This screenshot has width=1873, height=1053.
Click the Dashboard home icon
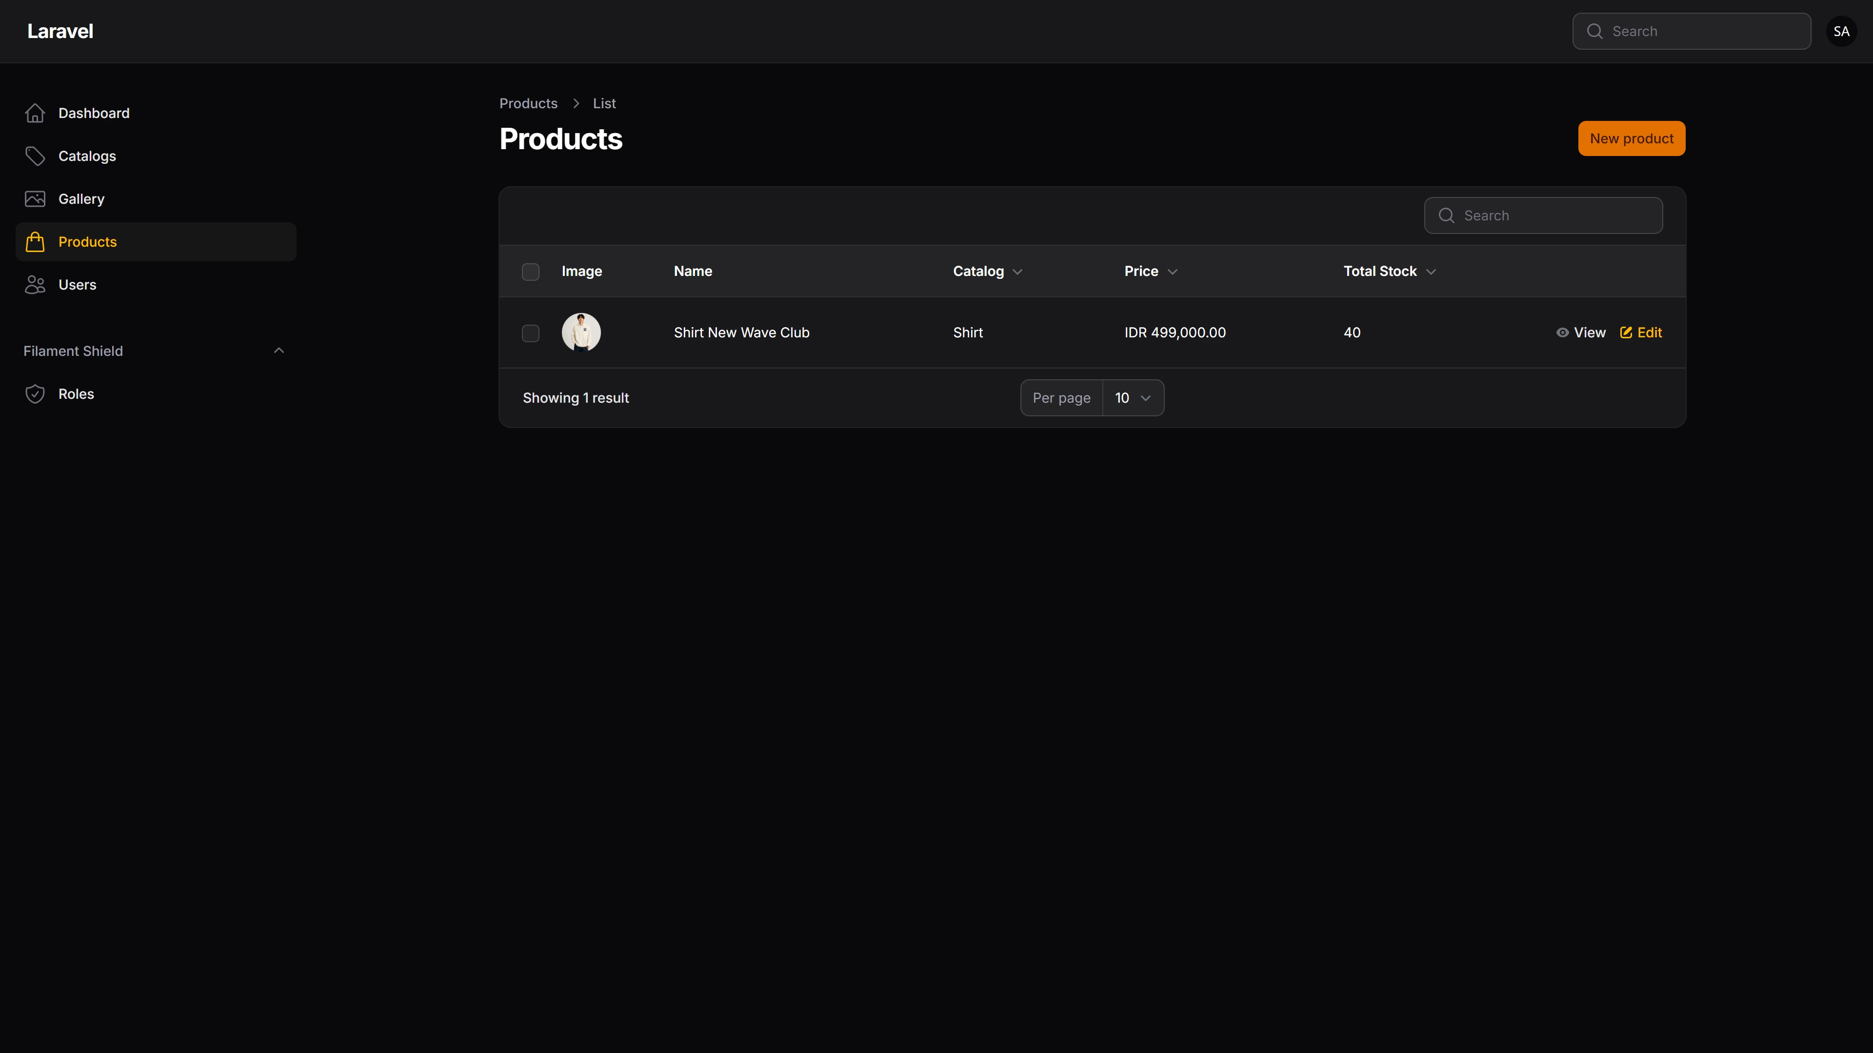[35, 114]
